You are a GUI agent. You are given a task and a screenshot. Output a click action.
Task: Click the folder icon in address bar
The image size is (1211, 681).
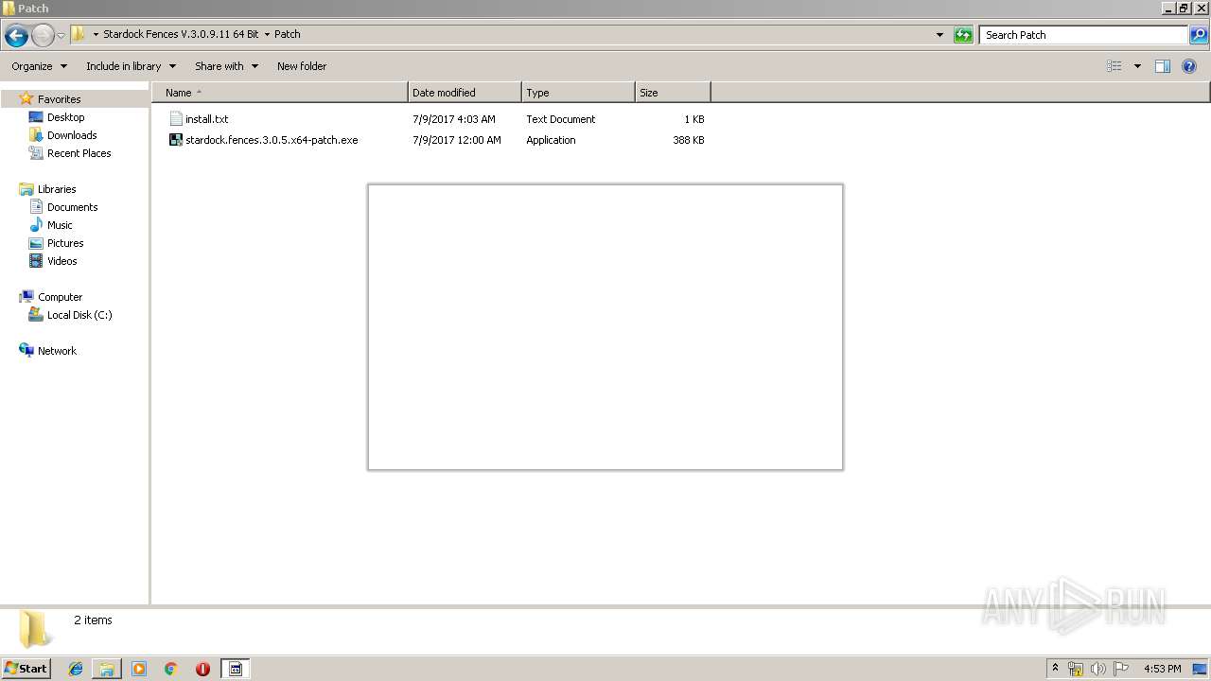(x=79, y=34)
